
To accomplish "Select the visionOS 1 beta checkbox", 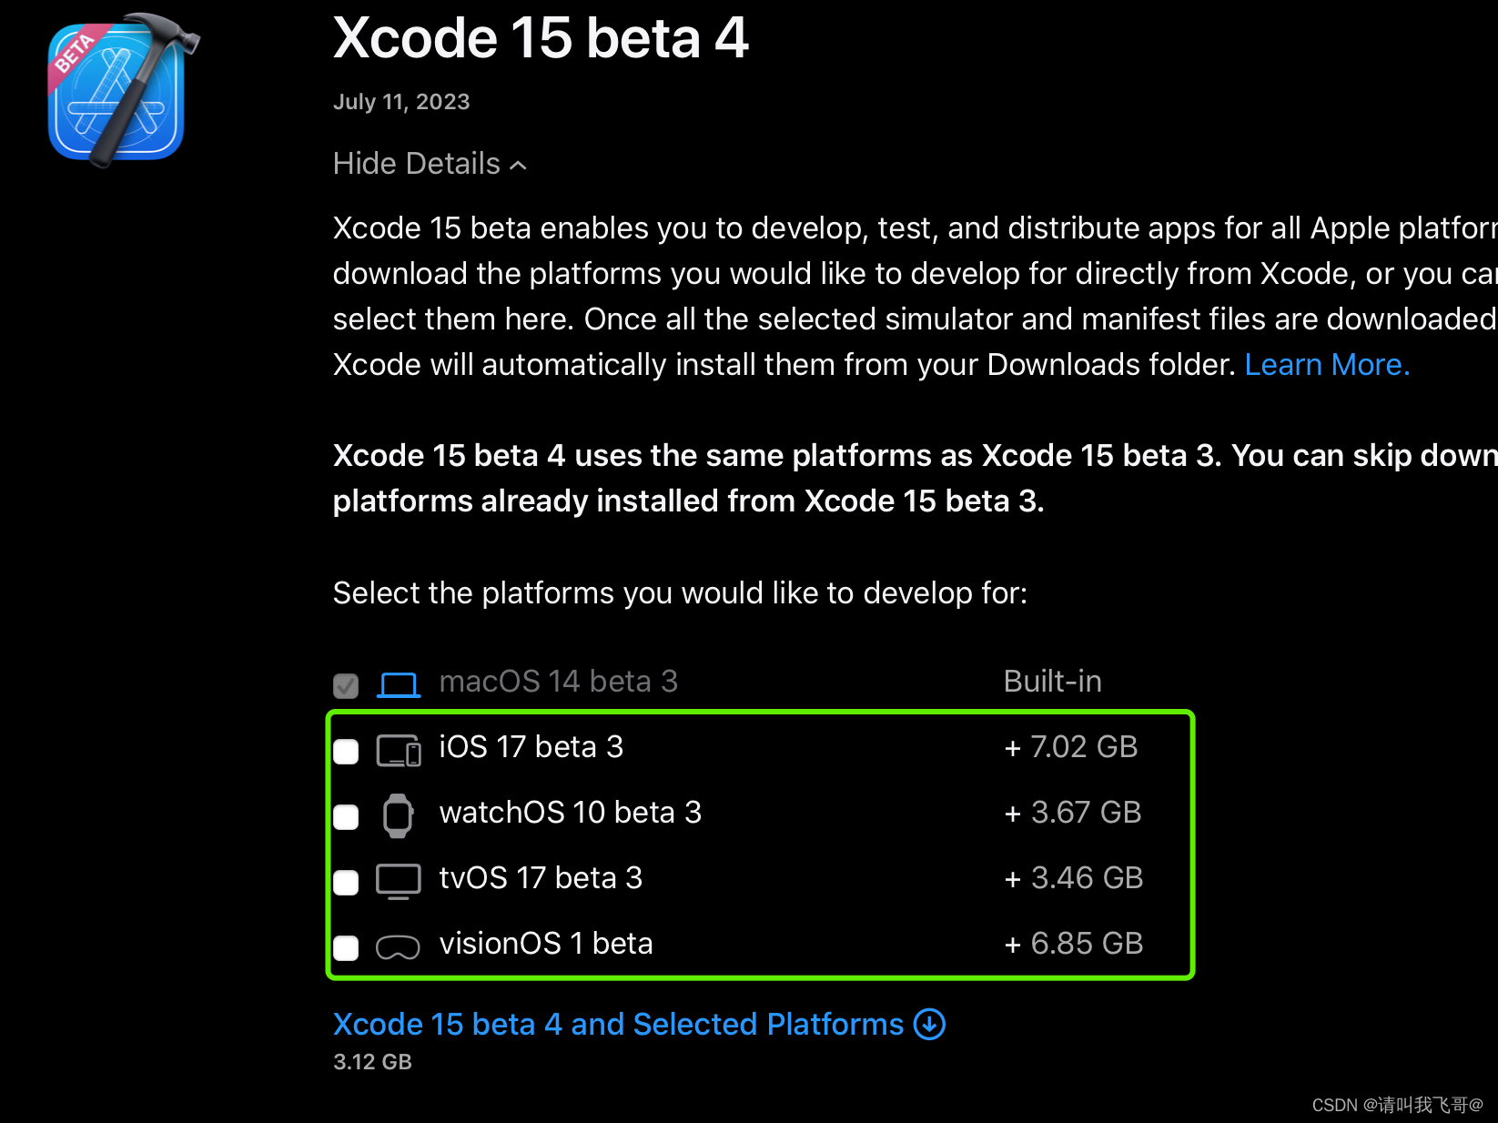I will click(x=346, y=947).
